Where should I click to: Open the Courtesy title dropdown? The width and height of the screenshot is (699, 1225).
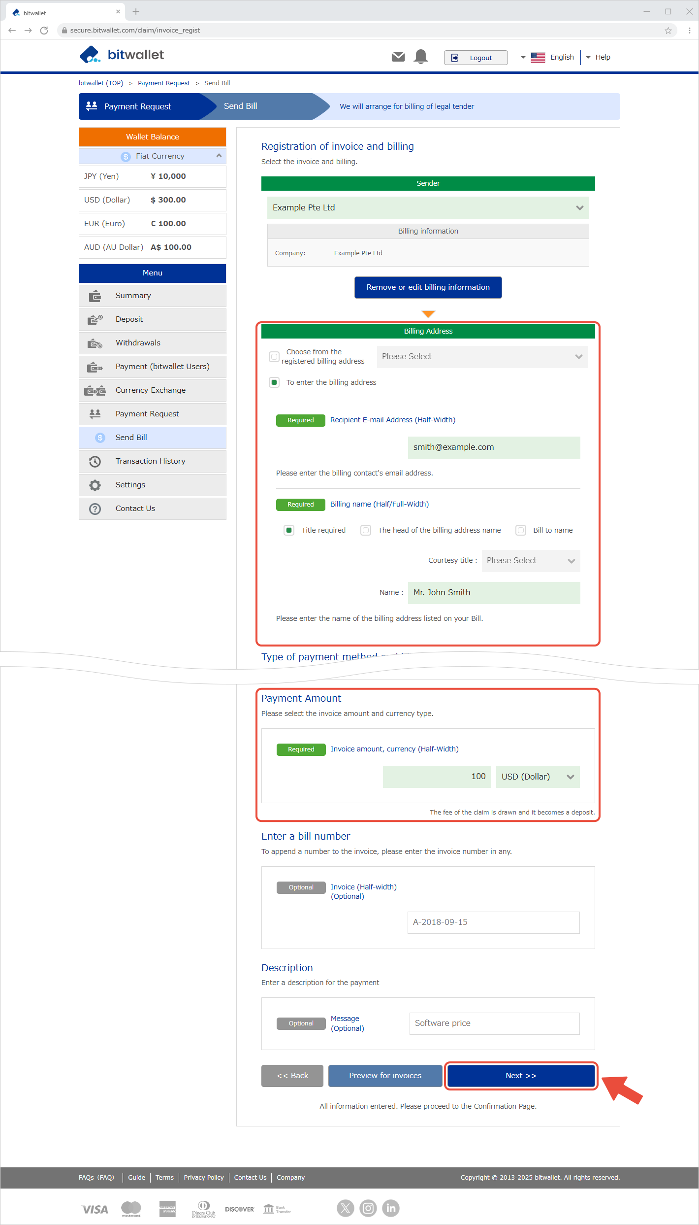[x=531, y=561]
